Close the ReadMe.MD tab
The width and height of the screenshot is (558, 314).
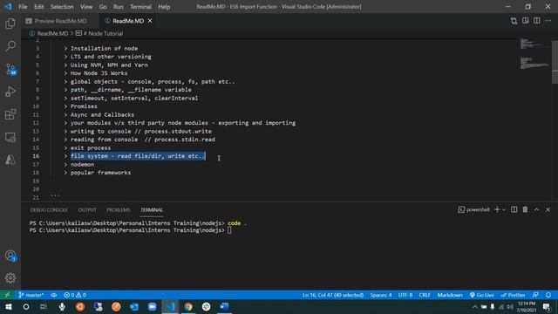pyautogui.click(x=150, y=21)
